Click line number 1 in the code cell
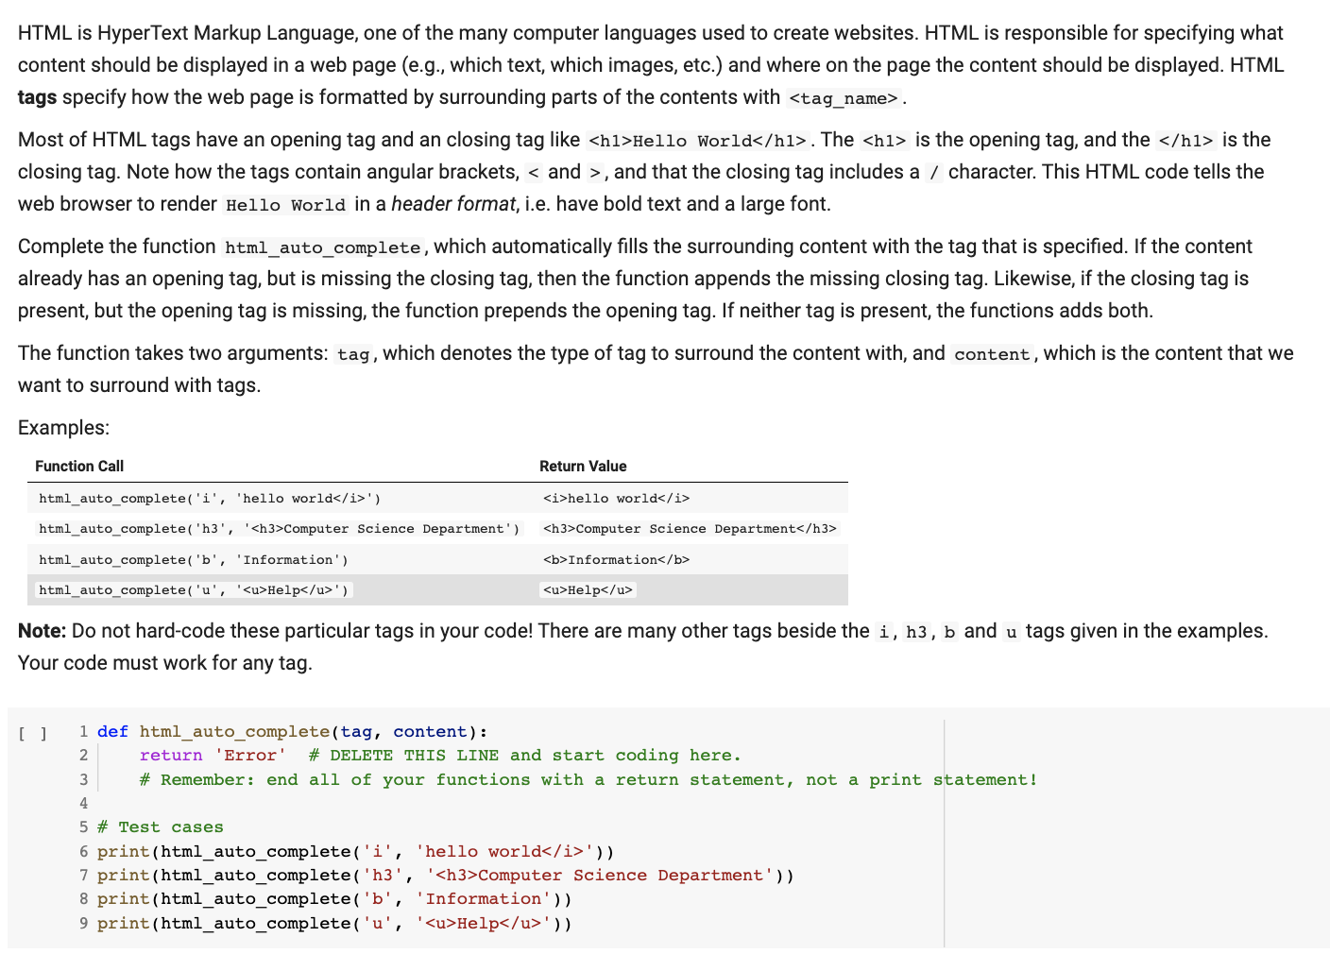1330x954 pixels. tap(83, 730)
